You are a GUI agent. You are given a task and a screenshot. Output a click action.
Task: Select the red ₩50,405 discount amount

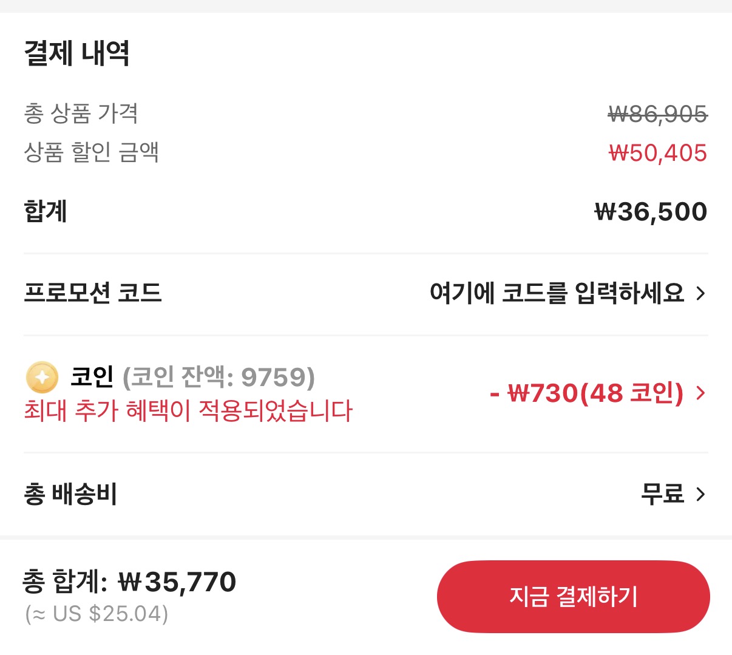pyautogui.click(x=657, y=153)
